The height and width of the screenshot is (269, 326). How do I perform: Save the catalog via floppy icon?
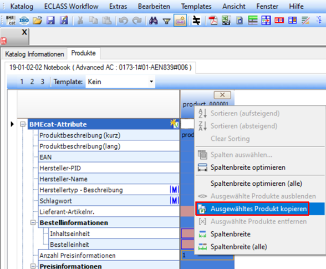tap(50, 21)
